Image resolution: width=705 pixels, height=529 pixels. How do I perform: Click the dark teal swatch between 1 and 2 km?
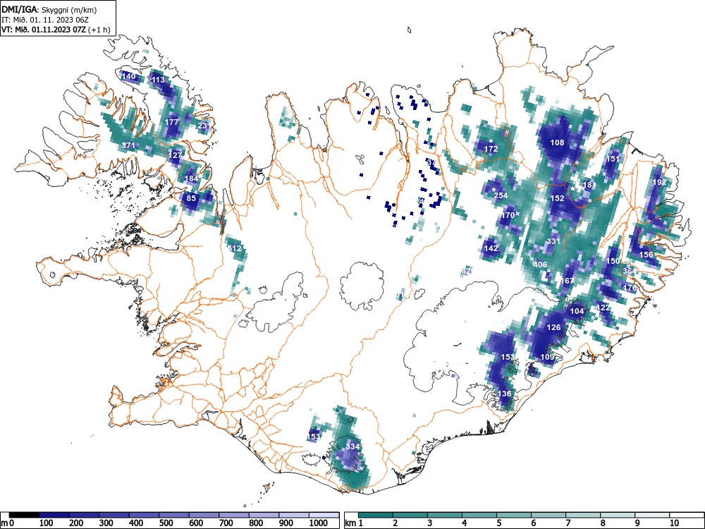coord(376,515)
